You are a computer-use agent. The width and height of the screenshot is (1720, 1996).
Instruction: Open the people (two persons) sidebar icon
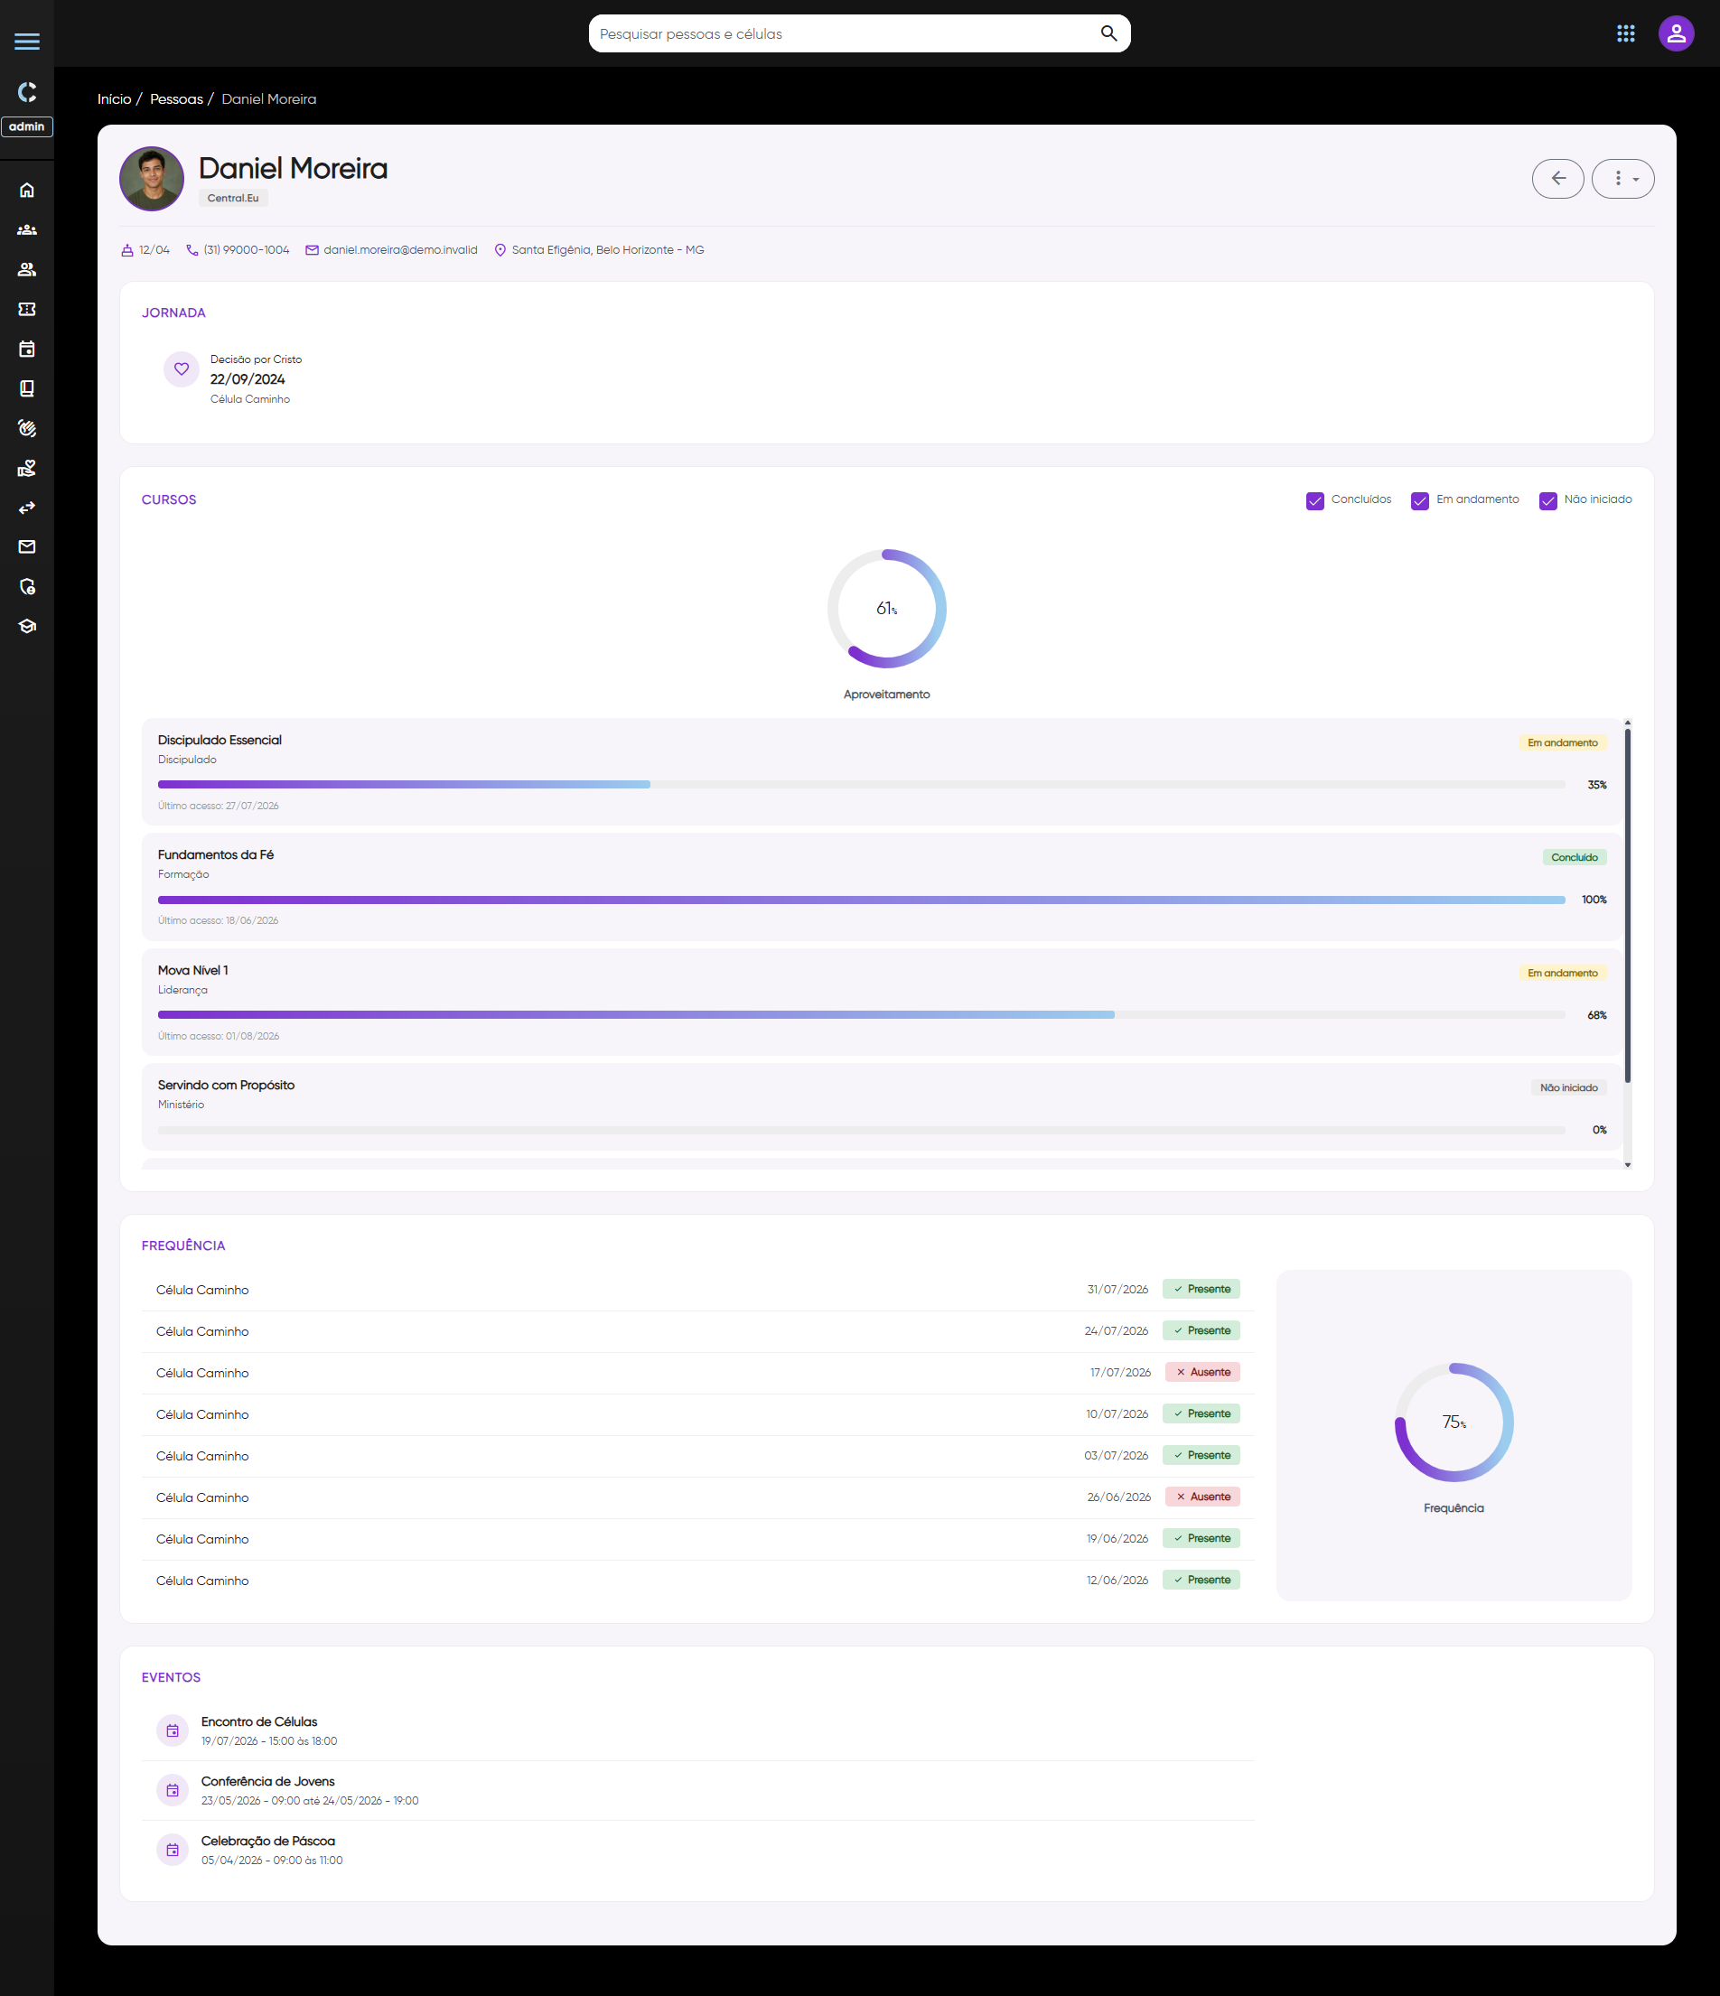(x=27, y=269)
